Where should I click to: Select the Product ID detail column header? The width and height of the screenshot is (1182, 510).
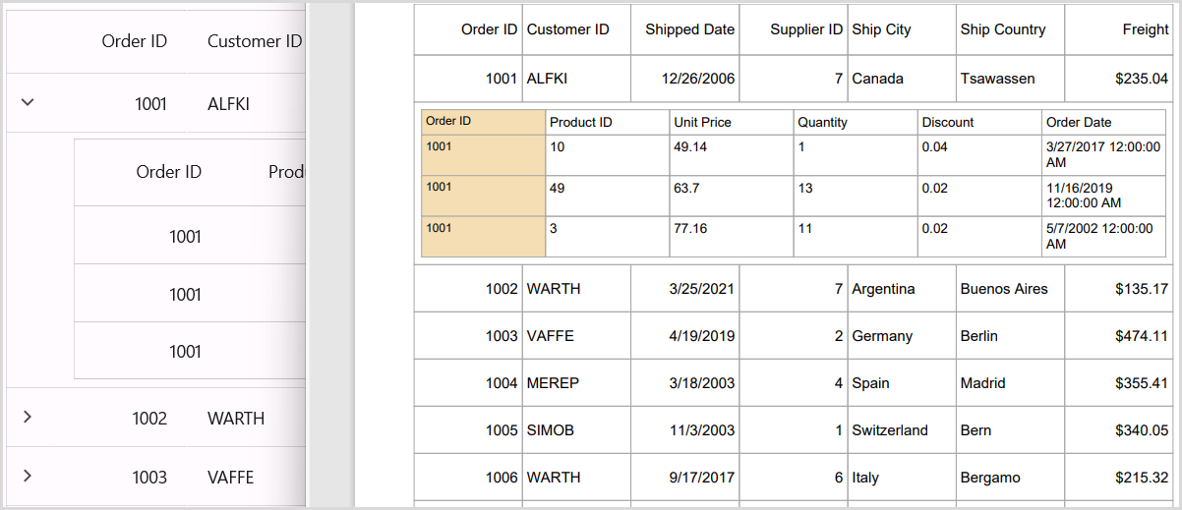(581, 123)
